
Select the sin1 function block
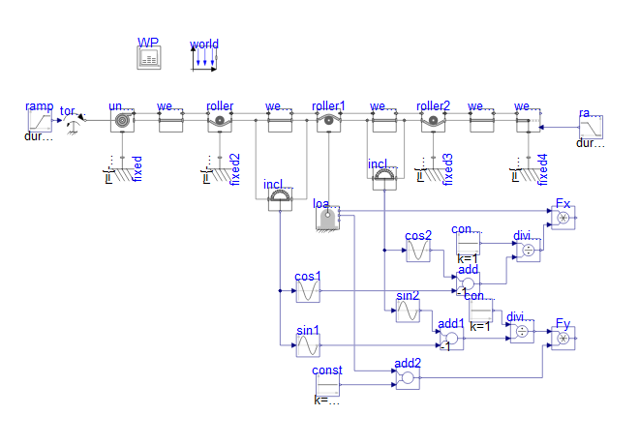coord(308,343)
